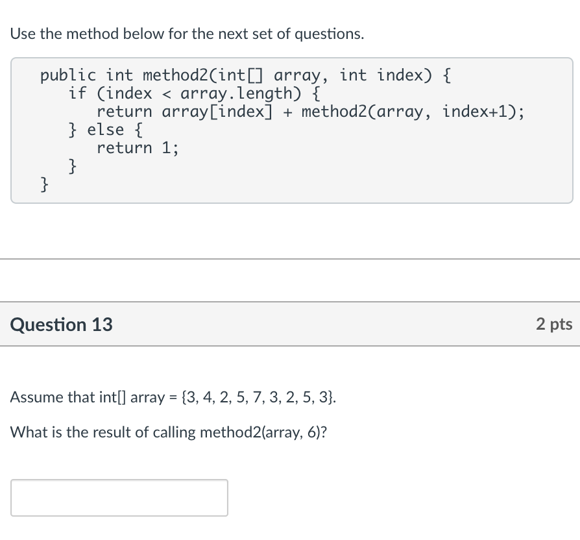Click the Question 13 header bar
Screen dimensions: 580x540
291,325
